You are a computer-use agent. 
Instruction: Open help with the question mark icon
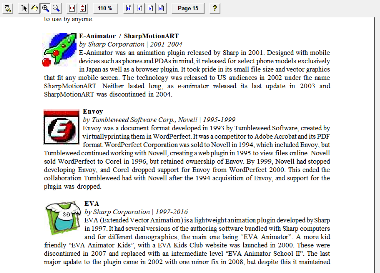(x=215, y=8)
